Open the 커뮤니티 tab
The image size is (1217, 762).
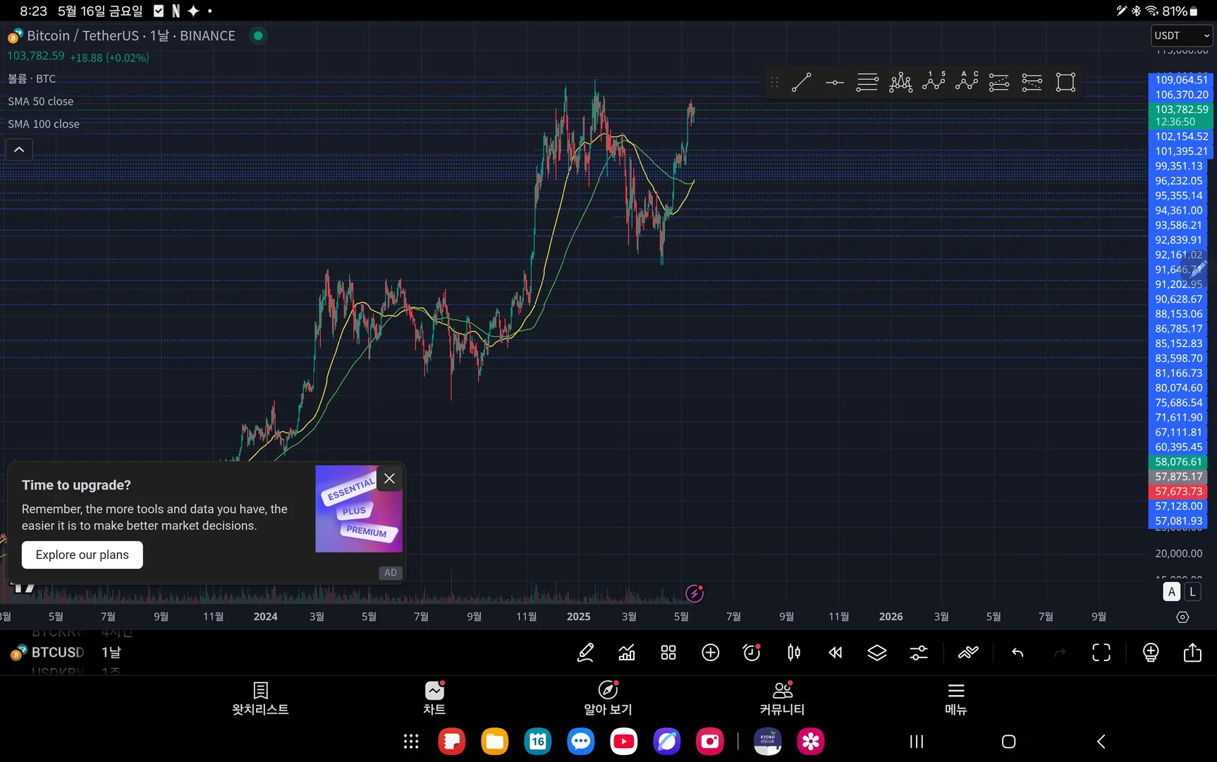pos(782,698)
